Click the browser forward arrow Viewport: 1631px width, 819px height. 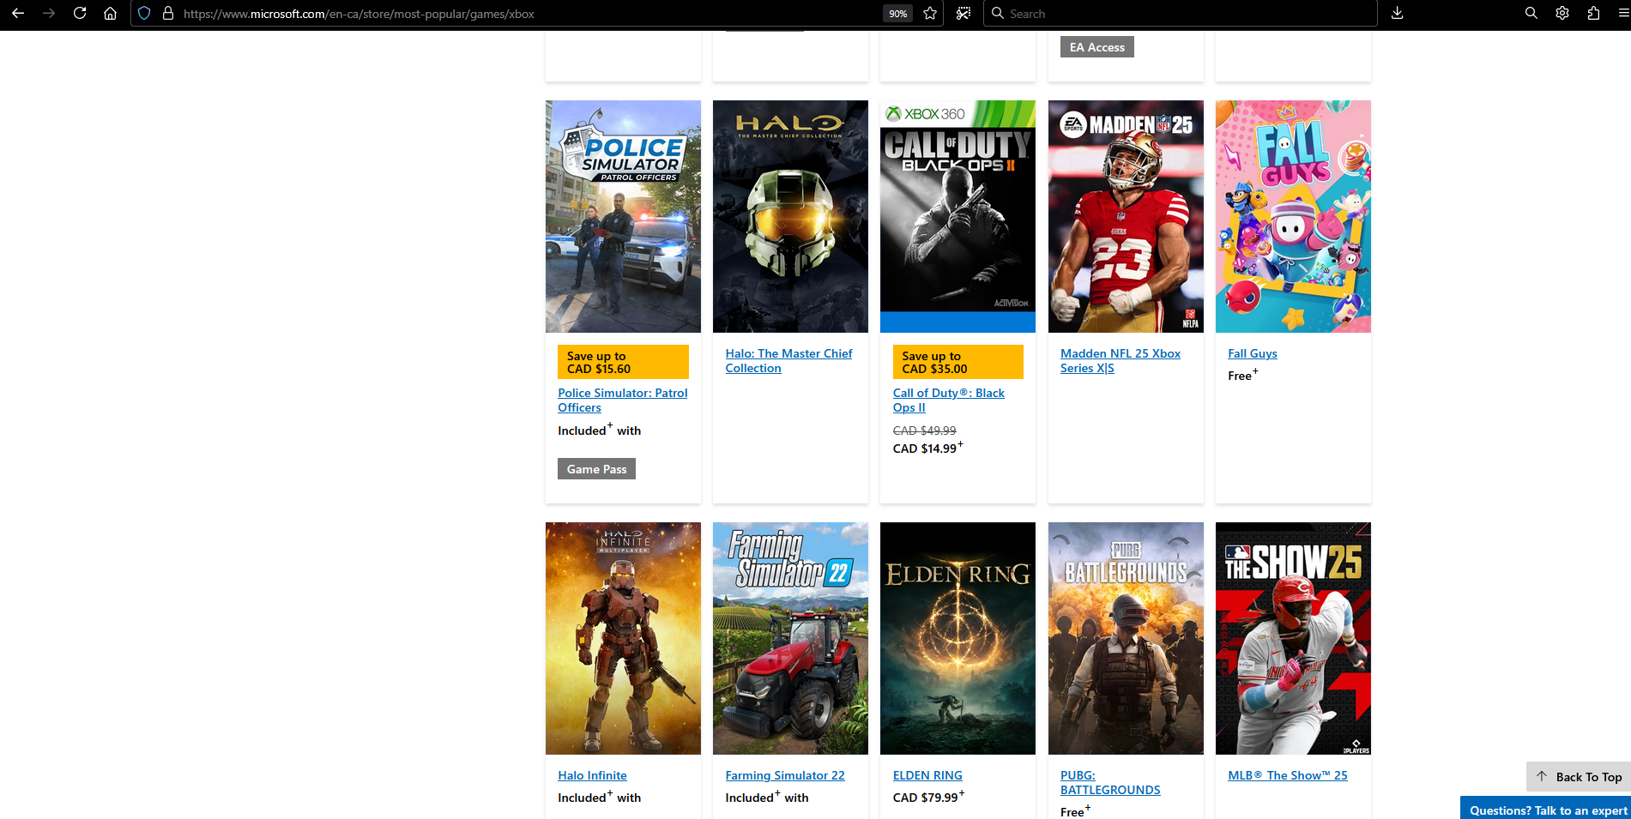49,14
